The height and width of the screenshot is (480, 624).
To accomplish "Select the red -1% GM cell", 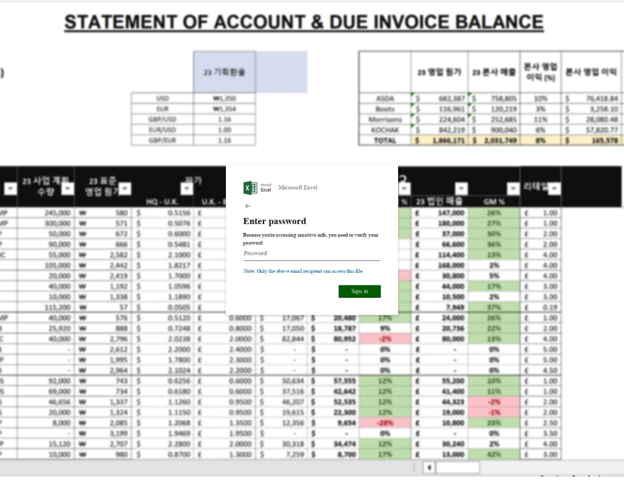I will click(x=494, y=412).
